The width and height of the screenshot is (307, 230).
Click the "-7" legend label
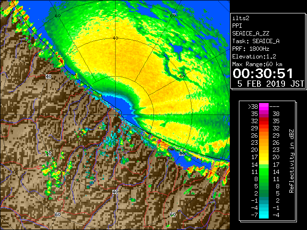pyautogui.click(x=254, y=215)
